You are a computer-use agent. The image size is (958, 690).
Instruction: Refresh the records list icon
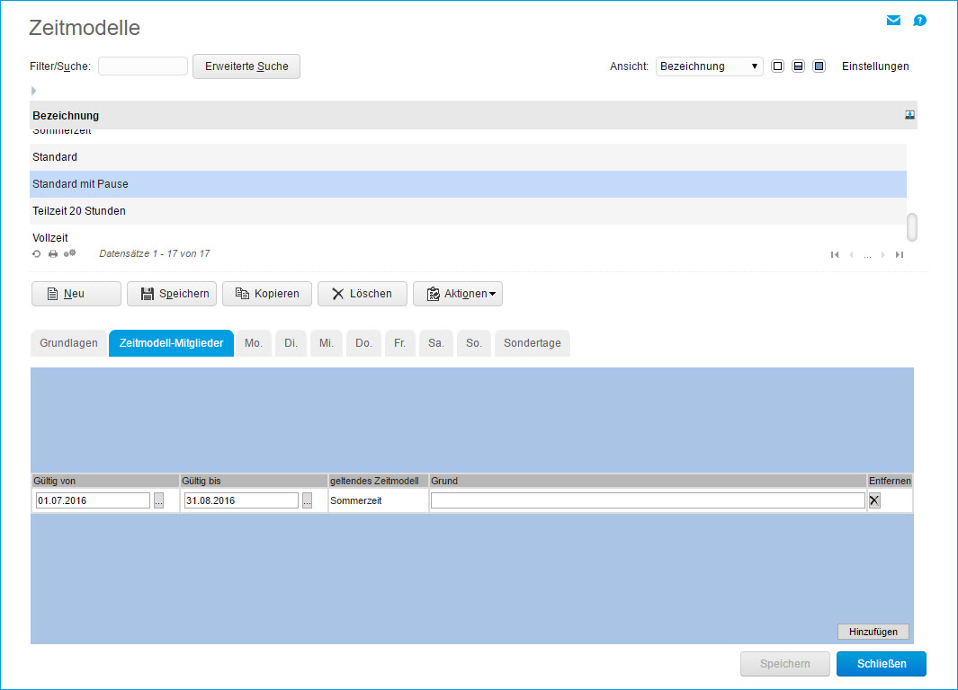click(x=37, y=253)
